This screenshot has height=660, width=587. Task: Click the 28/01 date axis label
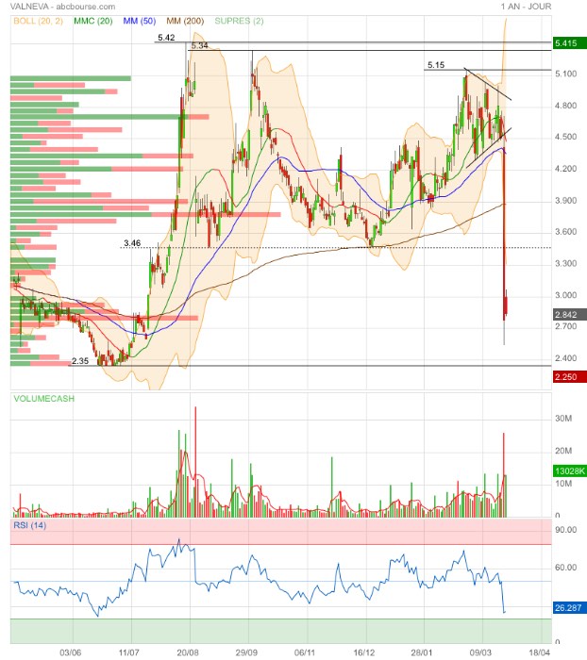[422, 652]
